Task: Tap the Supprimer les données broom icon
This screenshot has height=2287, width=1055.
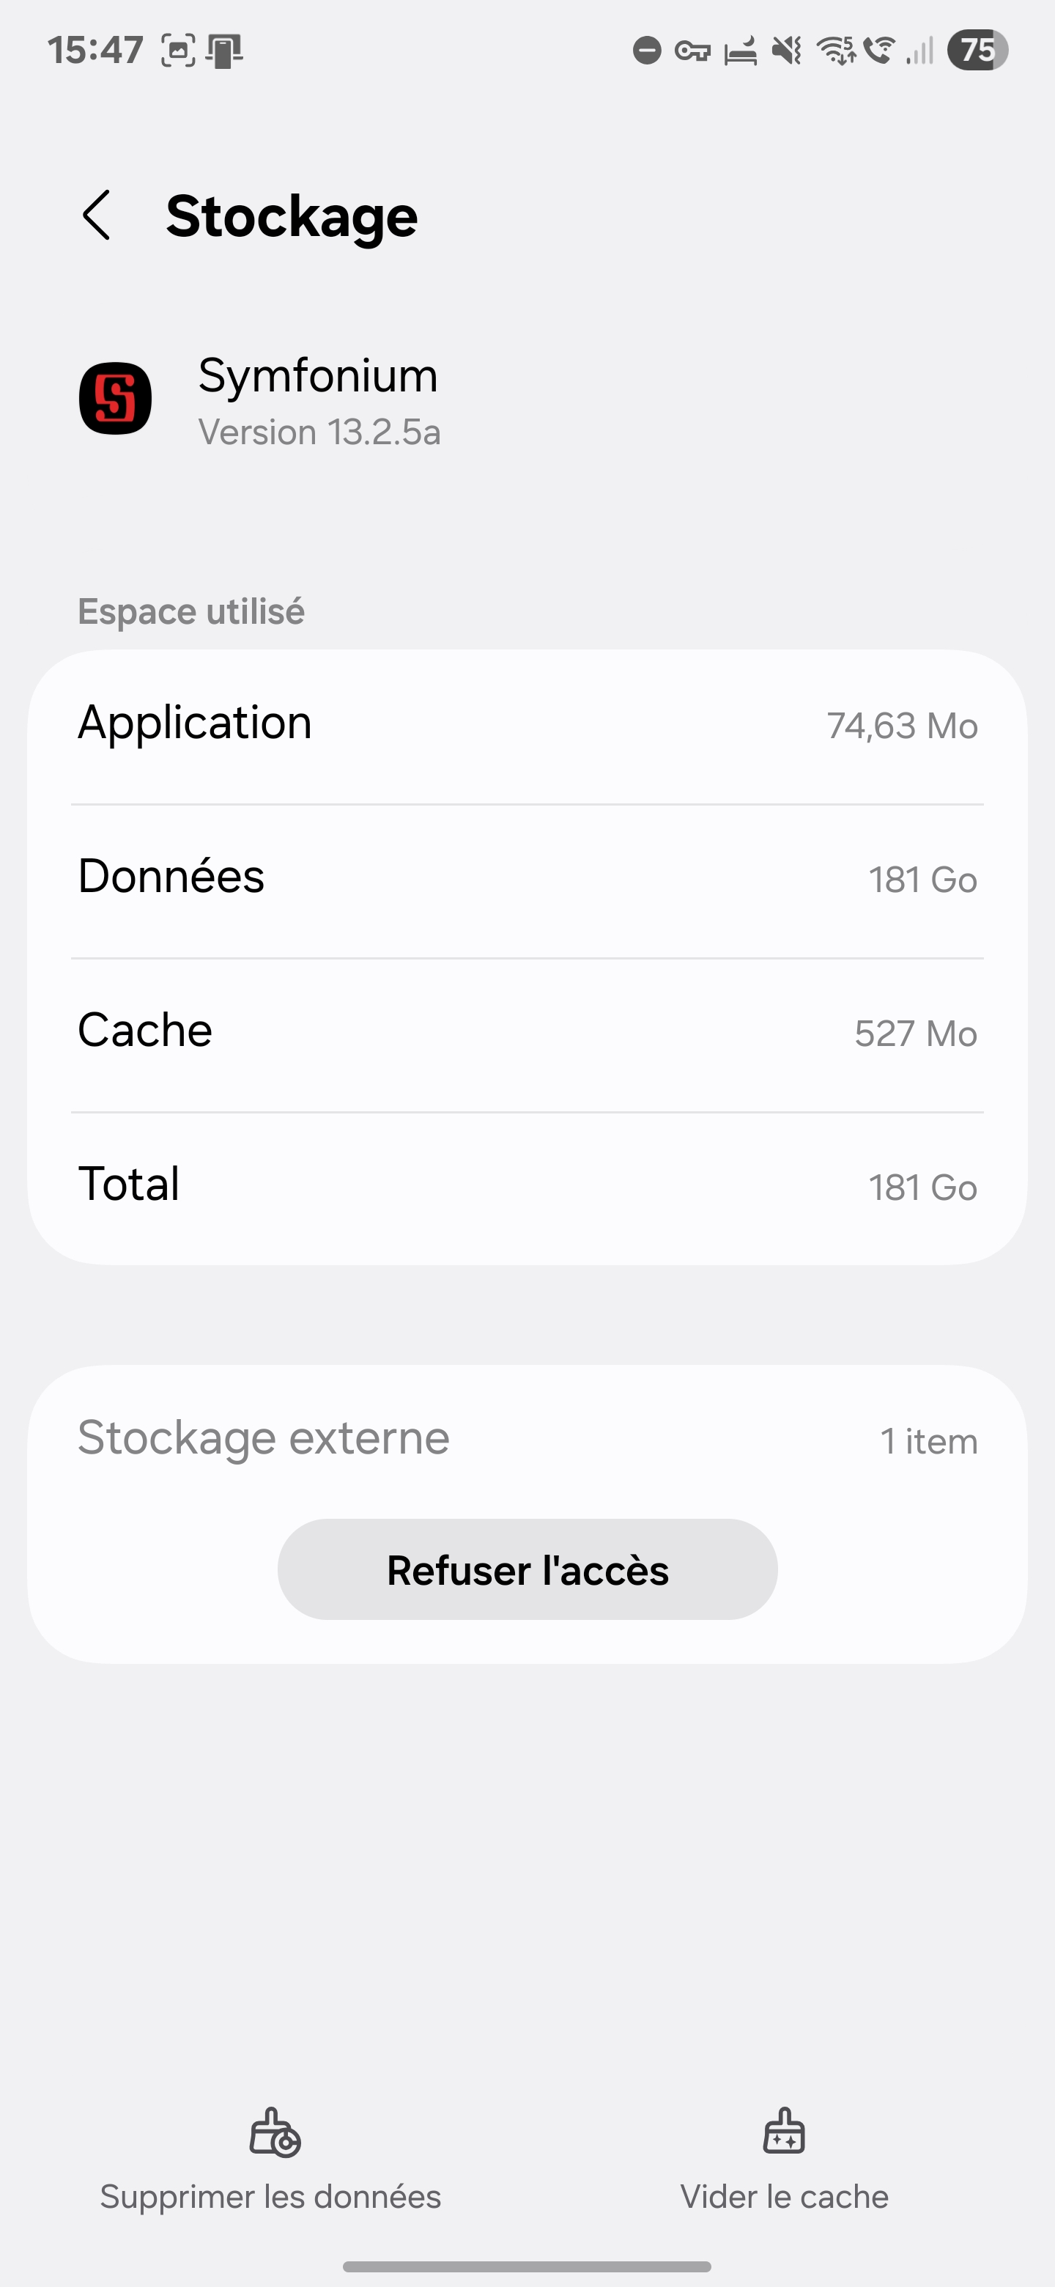Action: (274, 2132)
